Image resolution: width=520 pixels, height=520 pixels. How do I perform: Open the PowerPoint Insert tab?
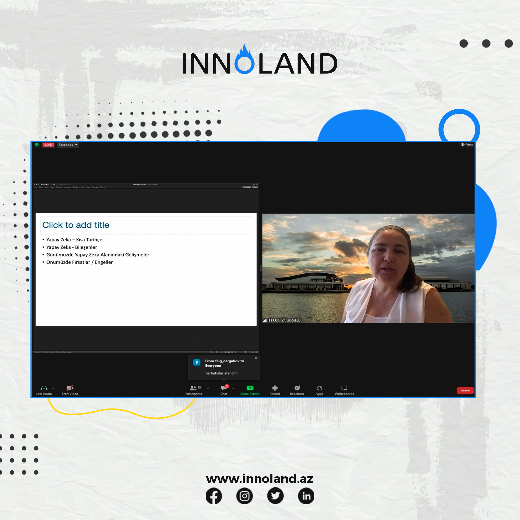pyautogui.click(x=41, y=187)
